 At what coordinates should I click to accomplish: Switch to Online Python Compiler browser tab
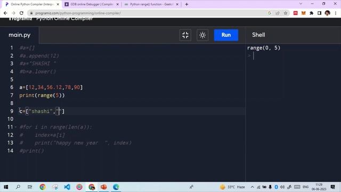pyautogui.click(x=31, y=4)
